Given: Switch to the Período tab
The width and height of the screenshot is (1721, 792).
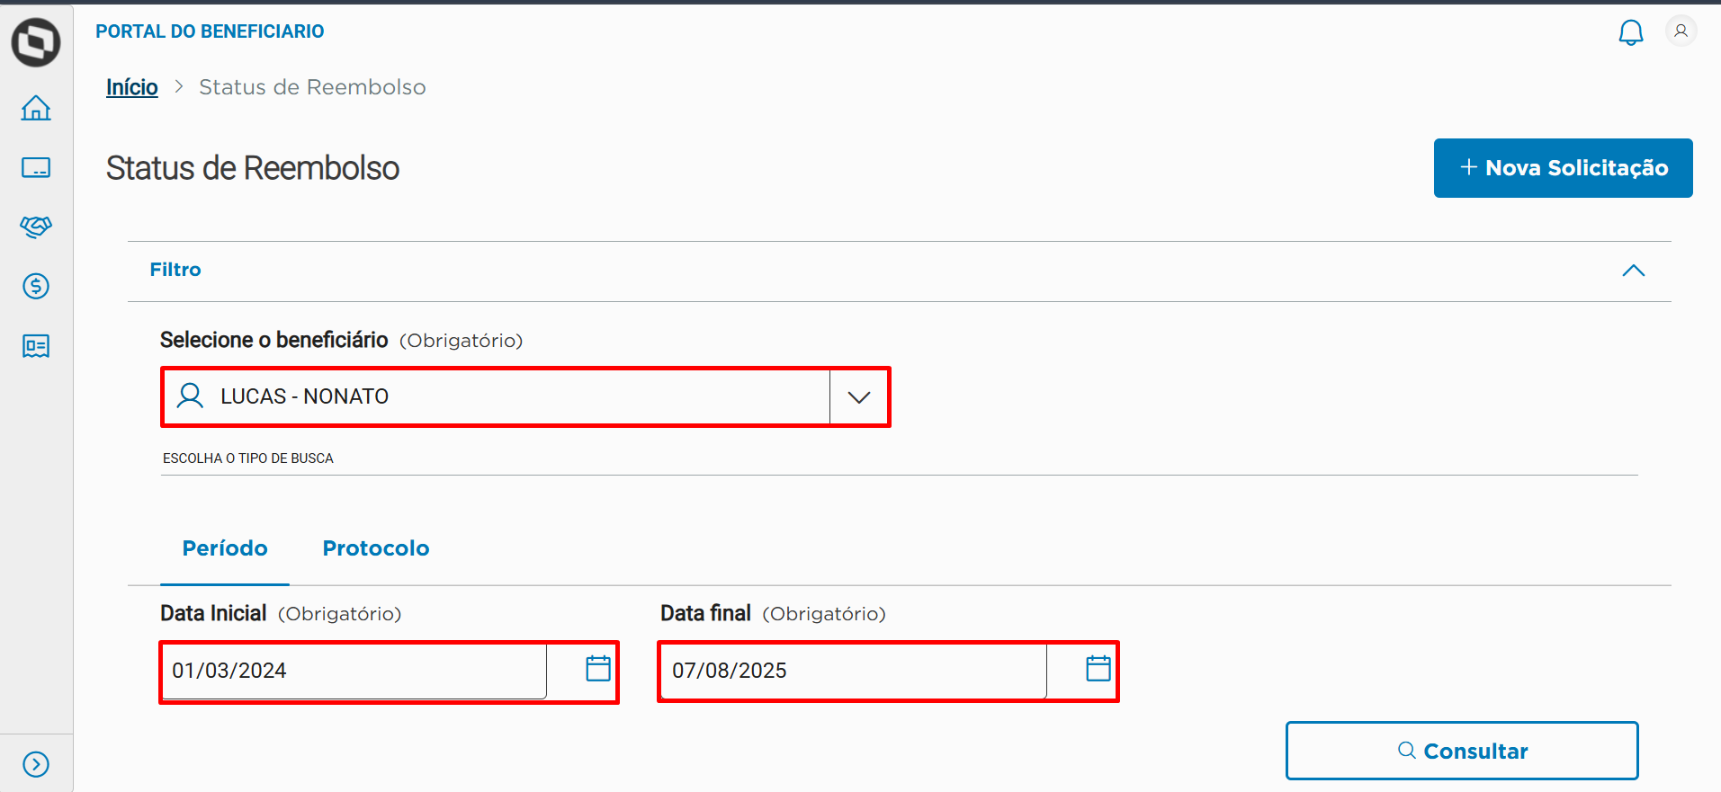Looking at the screenshot, I should click(x=225, y=548).
